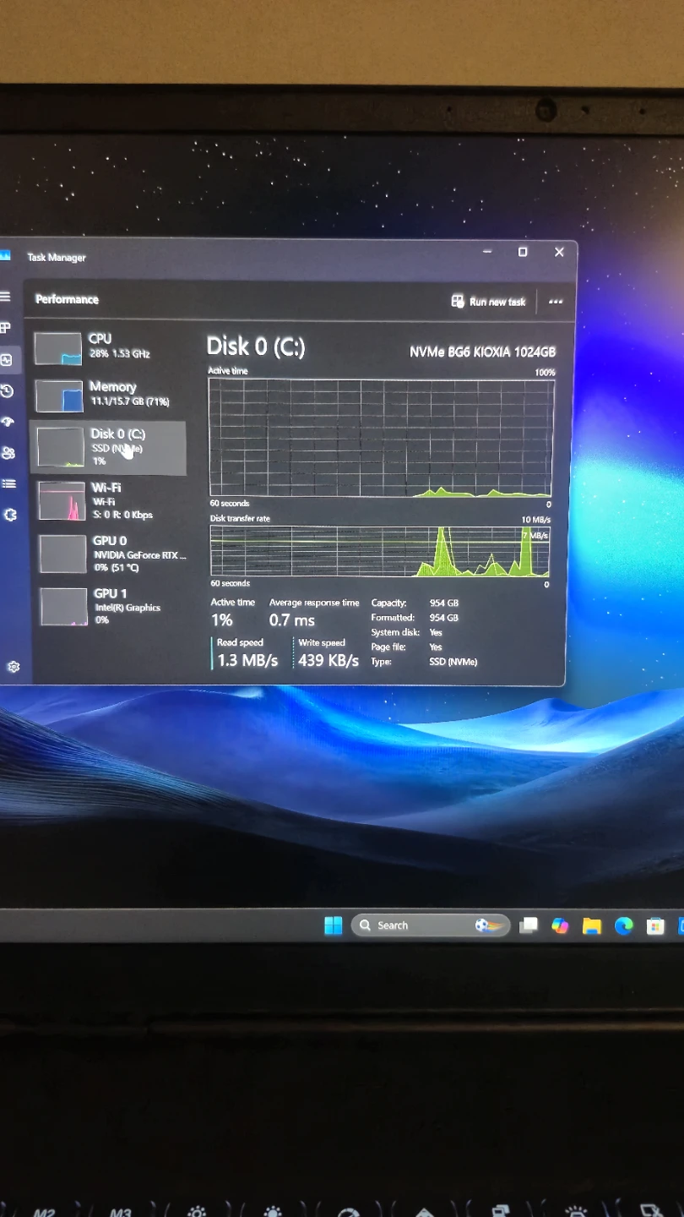Click the Active time 1% value
This screenshot has width=684, height=1217.
click(x=222, y=620)
